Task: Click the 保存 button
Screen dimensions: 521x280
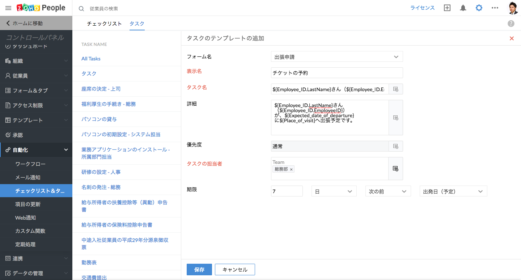Action: 199,270
